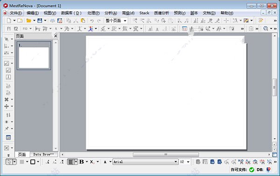Toggle subscript X formatting
Image resolution: width=280 pixels, height=176 pixels.
[x=92, y=162]
